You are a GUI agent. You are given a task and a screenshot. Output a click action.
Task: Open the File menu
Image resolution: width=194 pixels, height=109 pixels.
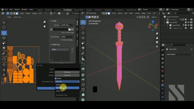[6, 9]
